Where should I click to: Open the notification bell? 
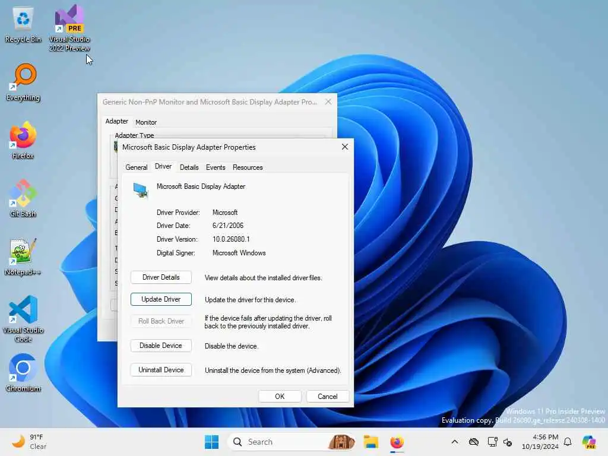coord(568,442)
